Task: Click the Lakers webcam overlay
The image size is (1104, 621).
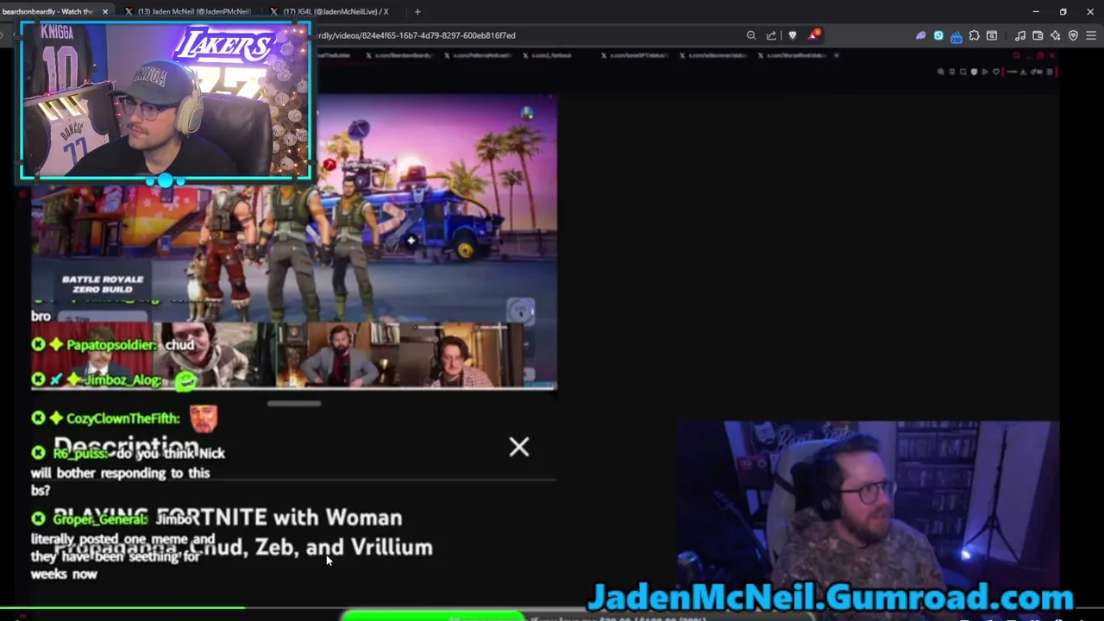Action: tap(165, 100)
